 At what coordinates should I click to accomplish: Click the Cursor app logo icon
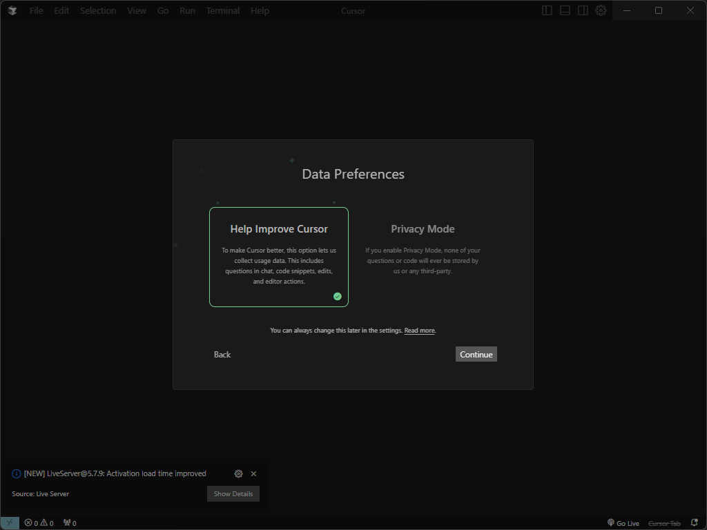click(12, 10)
